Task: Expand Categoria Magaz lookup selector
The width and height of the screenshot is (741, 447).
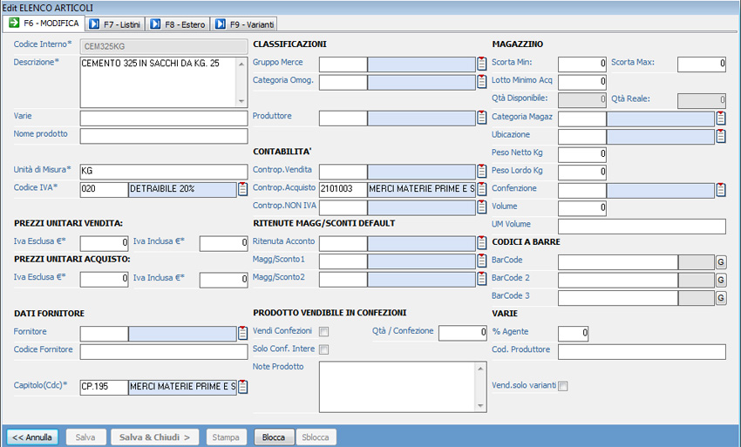Action: 721,118
